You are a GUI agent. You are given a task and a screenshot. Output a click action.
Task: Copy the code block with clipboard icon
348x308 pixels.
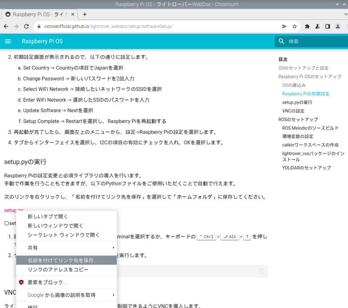click(x=262, y=271)
